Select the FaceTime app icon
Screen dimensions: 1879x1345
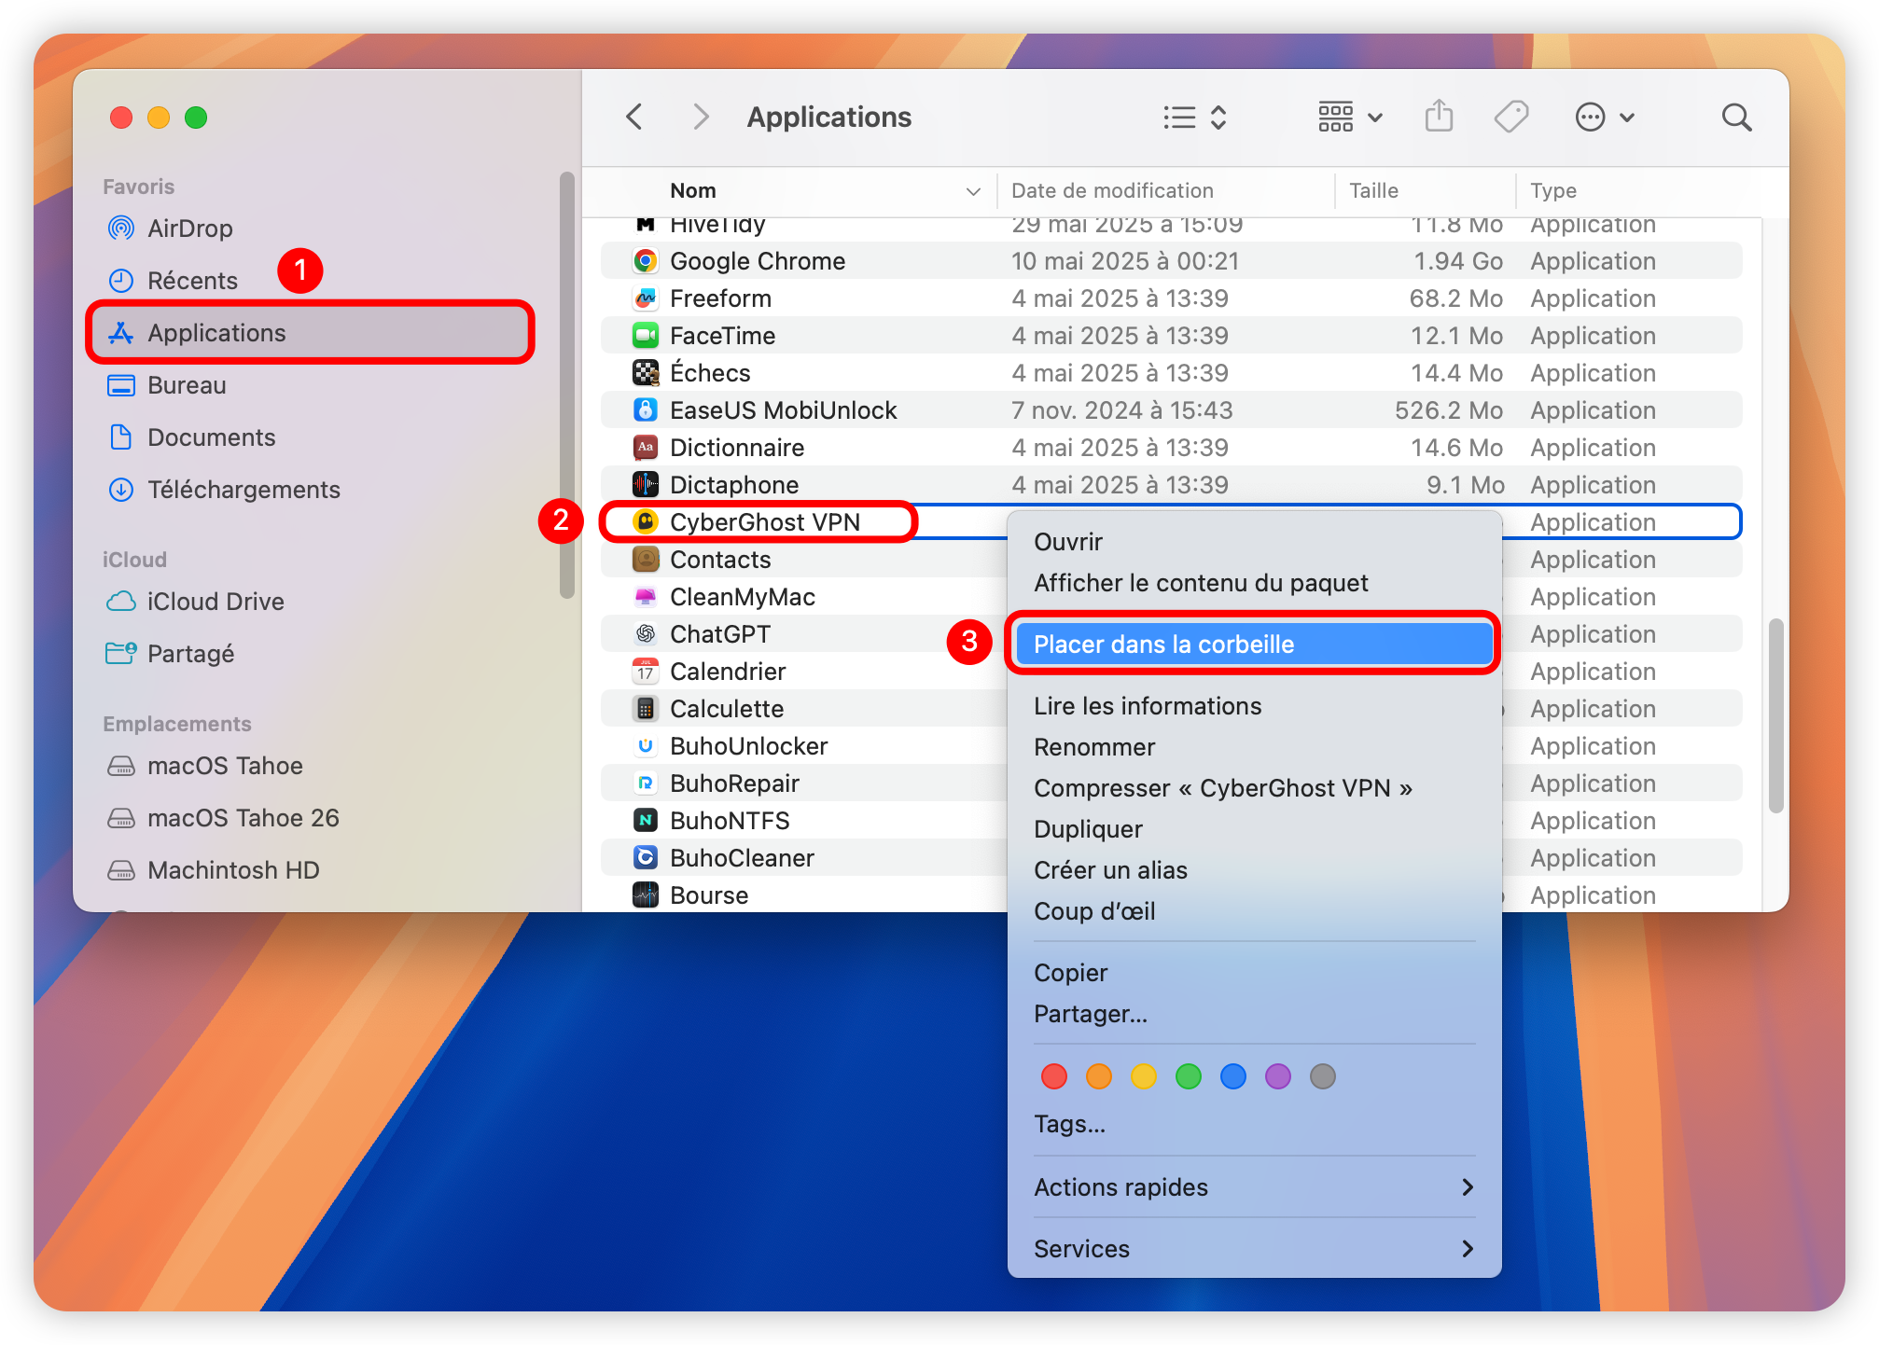point(645,336)
